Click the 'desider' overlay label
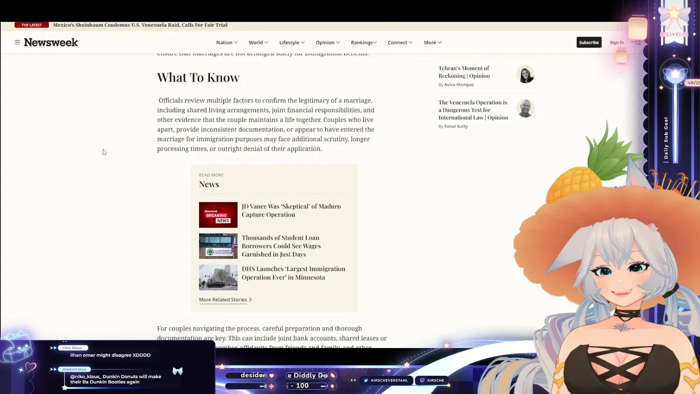Image resolution: width=700 pixels, height=394 pixels. 253,375
